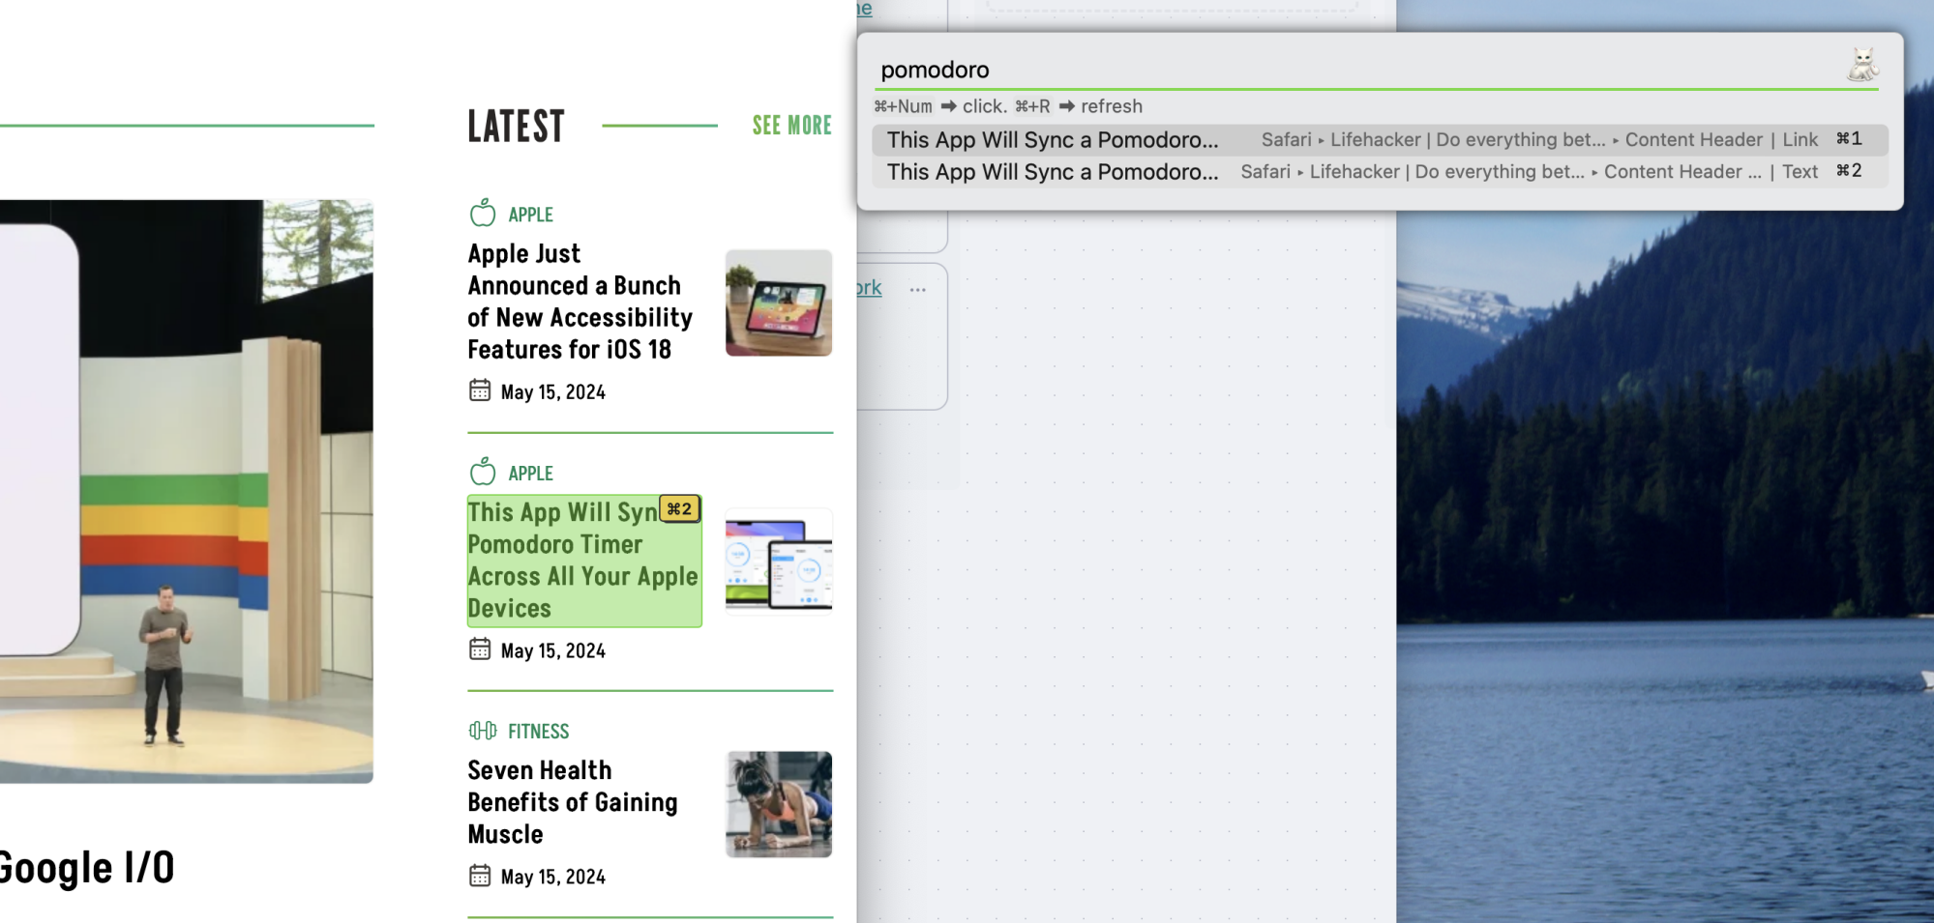Click the first APPLE category label

pyautogui.click(x=531, y=215)
